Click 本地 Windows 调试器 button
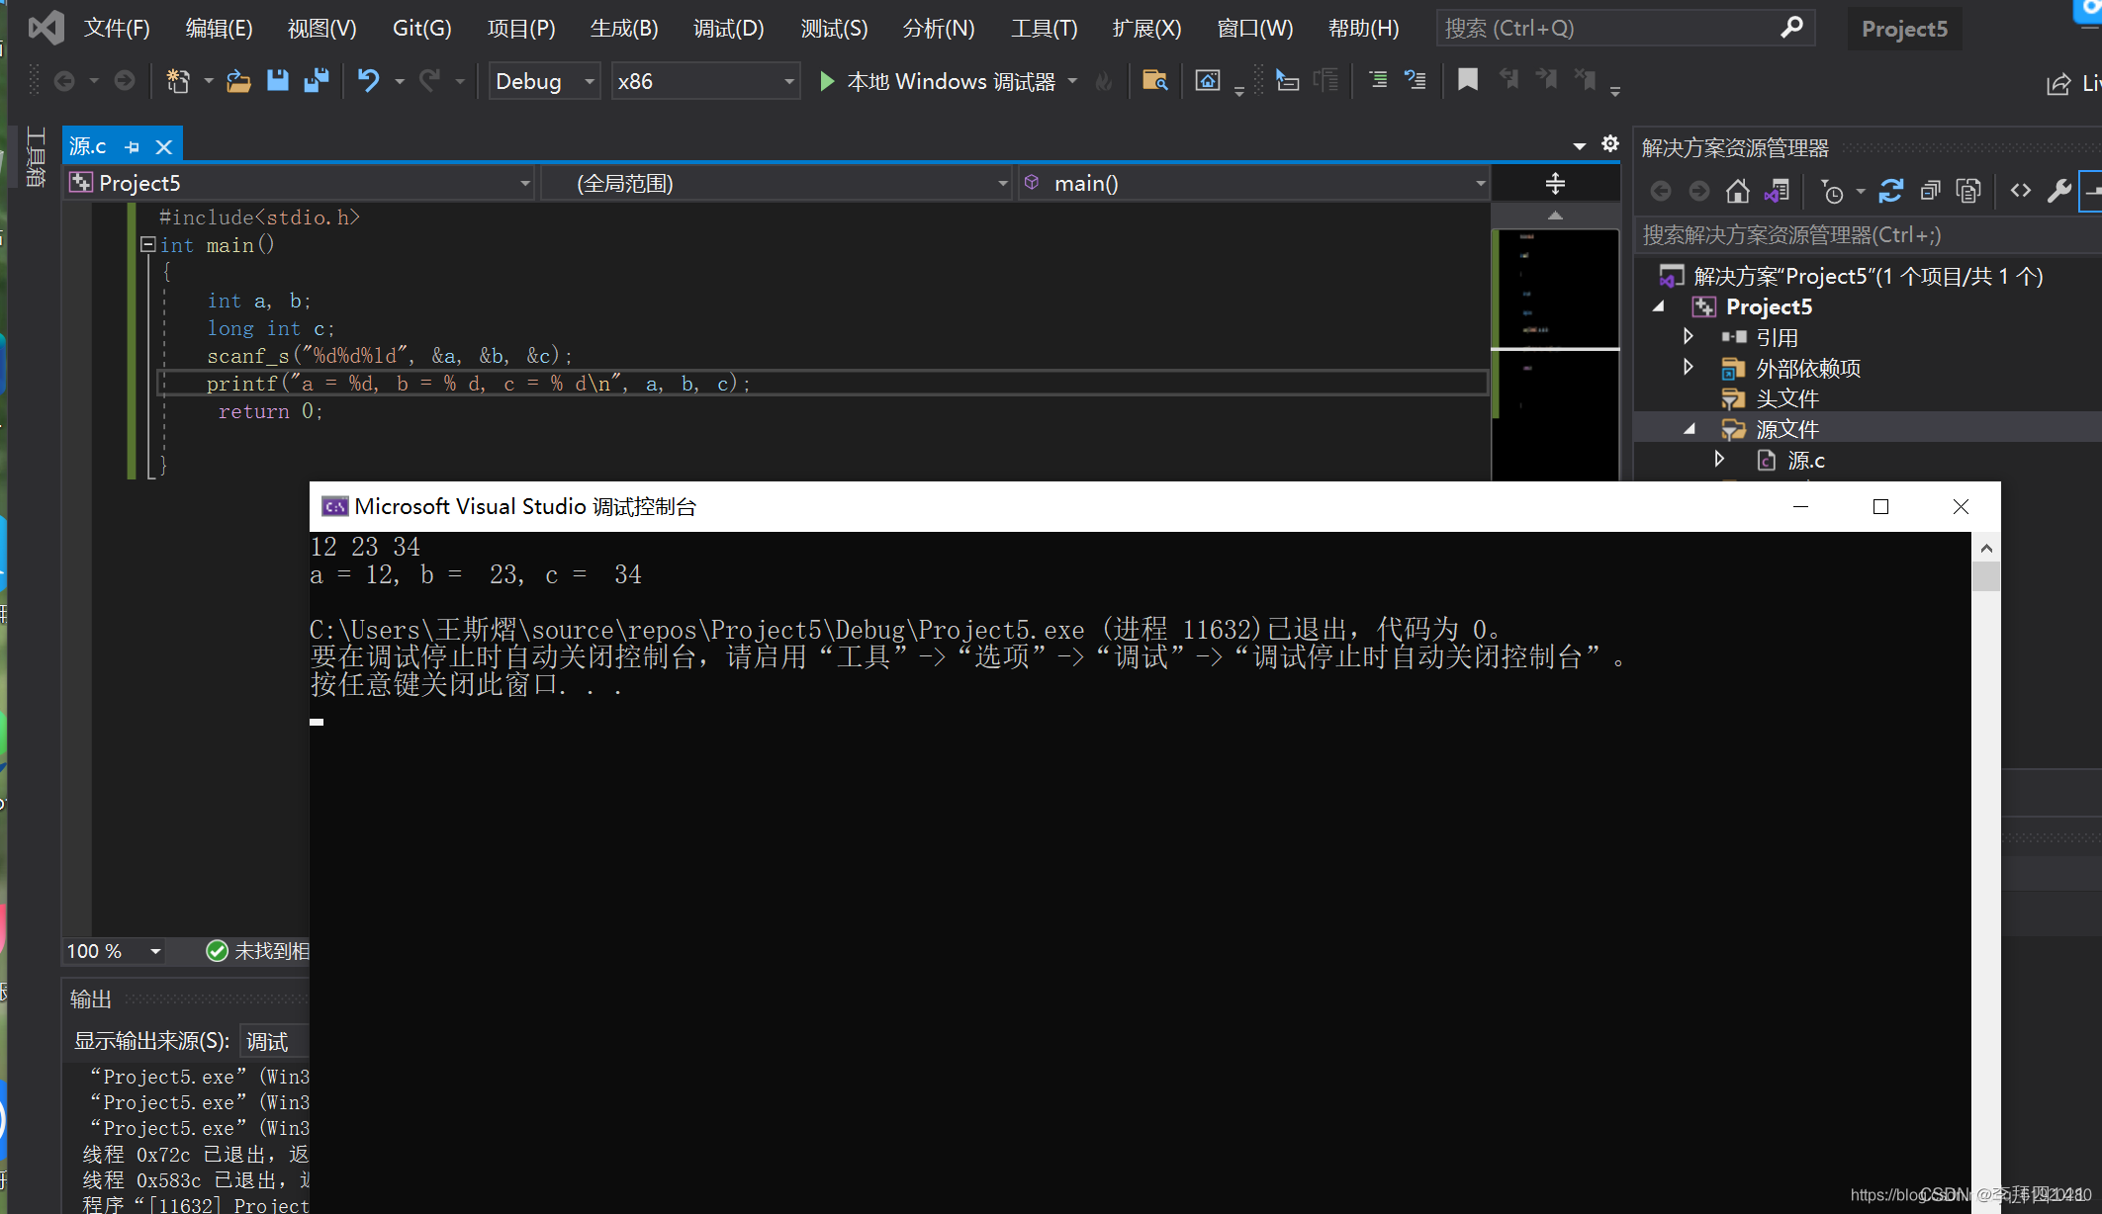 [937, 81]
